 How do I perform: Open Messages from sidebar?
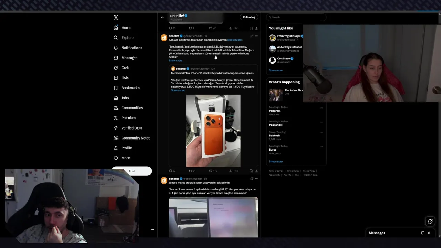[x=126, y=58]
